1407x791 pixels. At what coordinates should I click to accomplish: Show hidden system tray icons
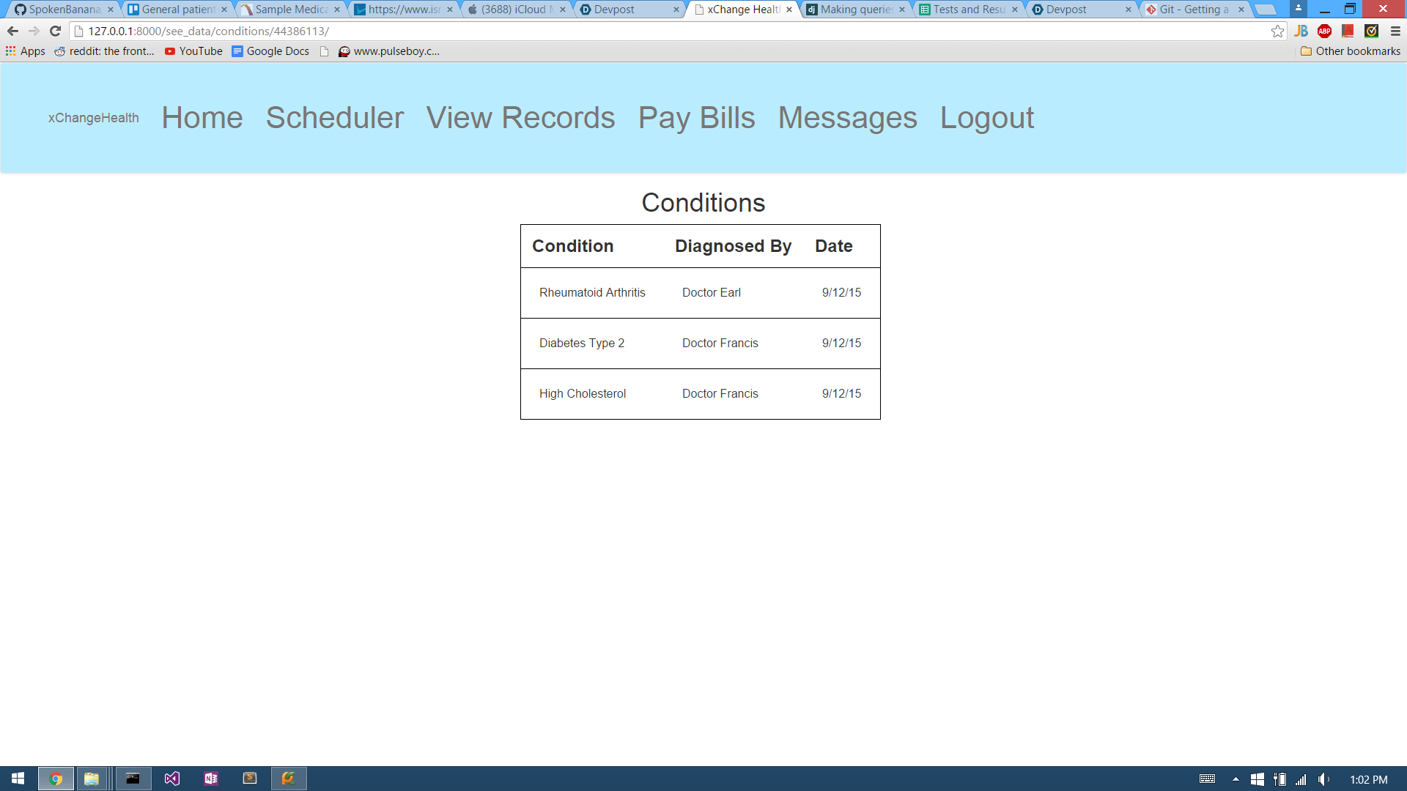click(1236, 779)
